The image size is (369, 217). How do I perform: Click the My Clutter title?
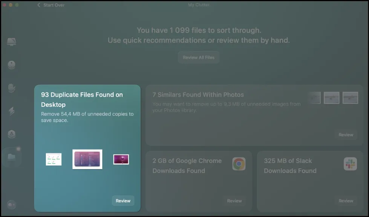click(199, 5)
